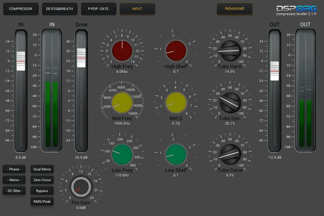
Task: Click the IN fader handle
Action: tap(21, 61)
